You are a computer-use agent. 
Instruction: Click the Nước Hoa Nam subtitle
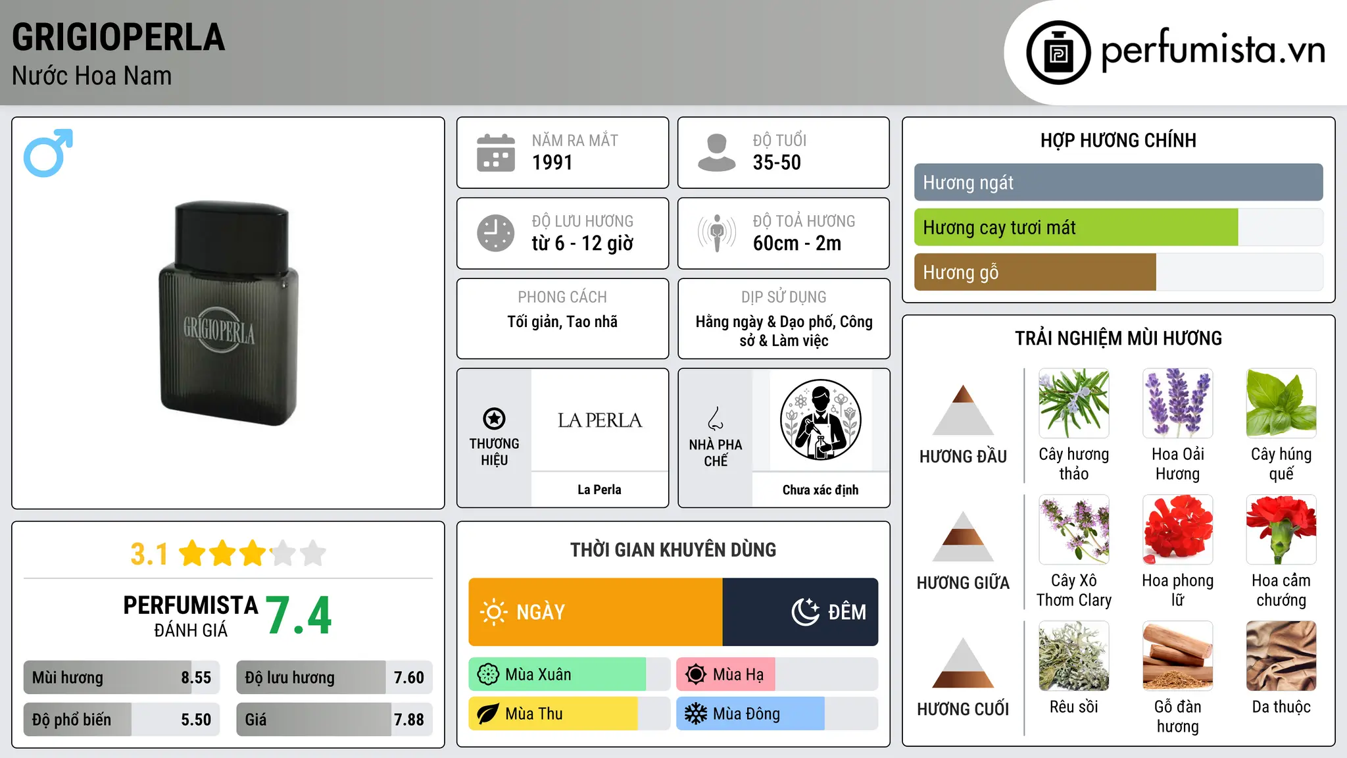[92, 76]
